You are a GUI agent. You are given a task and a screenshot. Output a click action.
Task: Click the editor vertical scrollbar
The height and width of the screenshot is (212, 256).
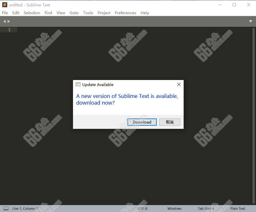[253, 116]
